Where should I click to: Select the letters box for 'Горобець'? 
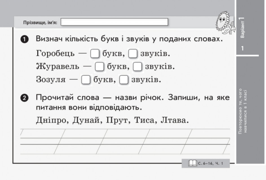click(x=95, y=54)
